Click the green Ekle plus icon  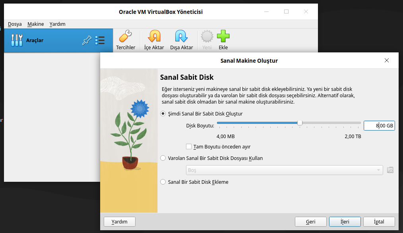(223, 37)
